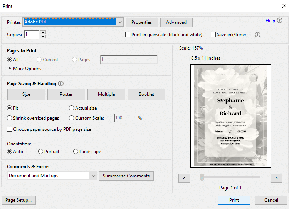
Task: Click the invitation page preview thumbnail
Action: 230,116
